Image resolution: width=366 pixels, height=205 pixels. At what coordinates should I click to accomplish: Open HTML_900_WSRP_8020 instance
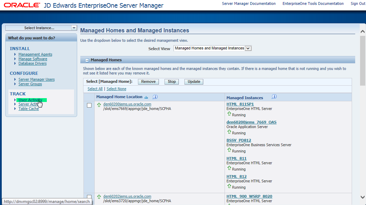[x=249, y=196]
